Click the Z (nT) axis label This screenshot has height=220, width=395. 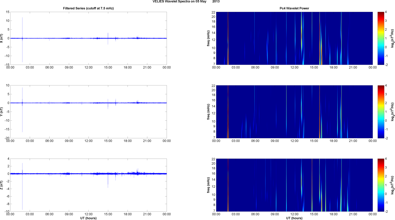point(2,185)
